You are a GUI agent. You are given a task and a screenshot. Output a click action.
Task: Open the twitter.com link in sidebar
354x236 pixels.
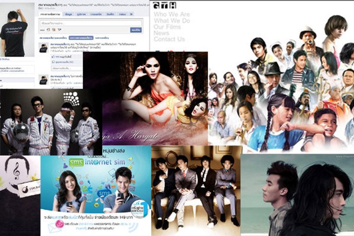[13, 71]
